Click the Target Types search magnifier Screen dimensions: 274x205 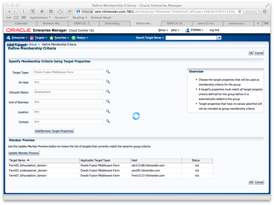108,72
